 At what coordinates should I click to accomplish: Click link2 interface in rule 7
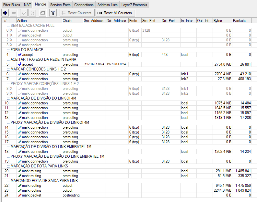point(184,79)
